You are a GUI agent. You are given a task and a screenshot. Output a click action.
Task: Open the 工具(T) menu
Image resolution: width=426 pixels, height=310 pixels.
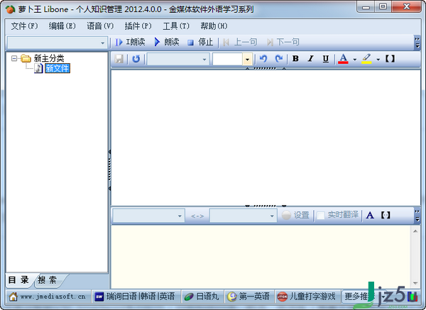click(x=176, y=26)
